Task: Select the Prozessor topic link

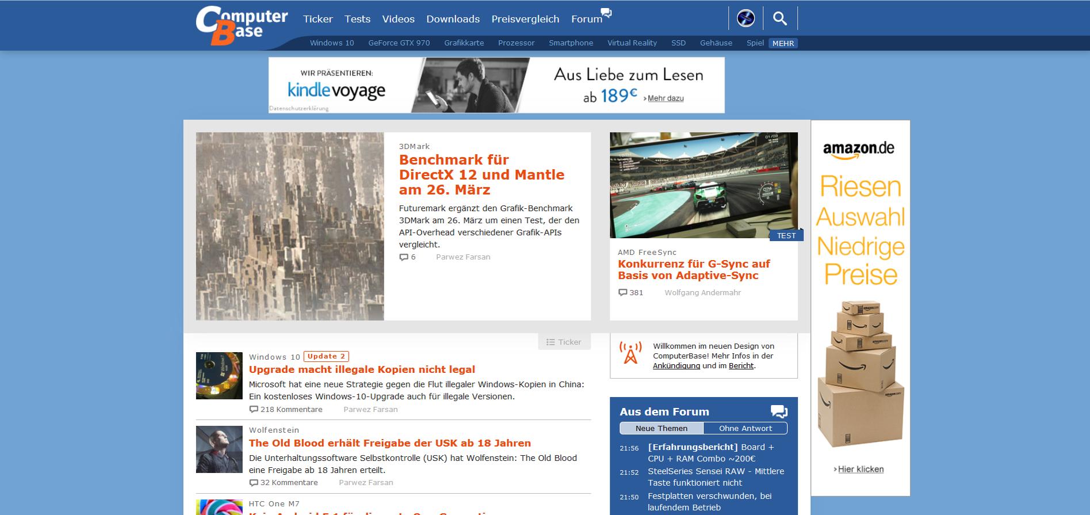Action: 516,43
